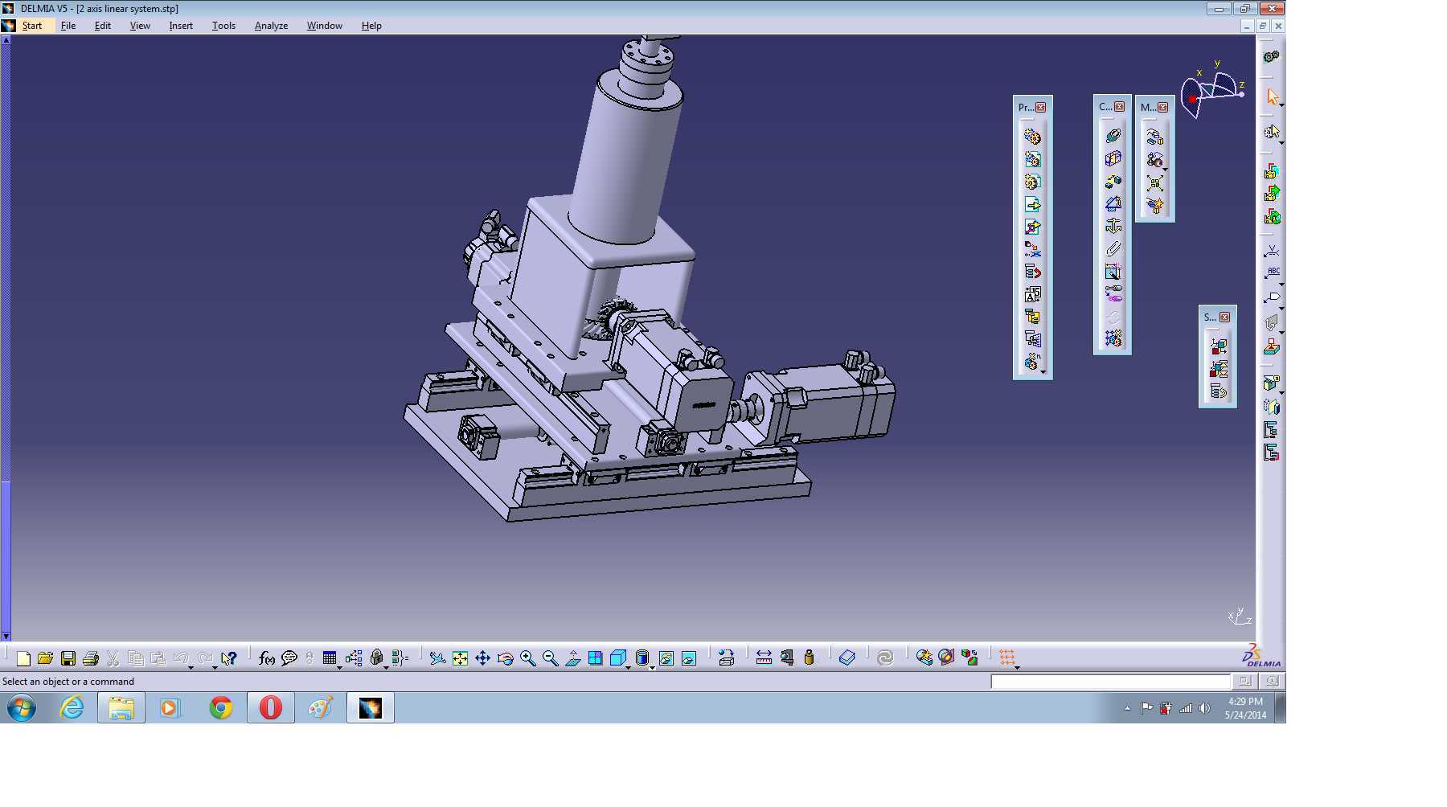Print using the printer icon
The width and height of the screenshot is (1447, 807).
[91, 658]
